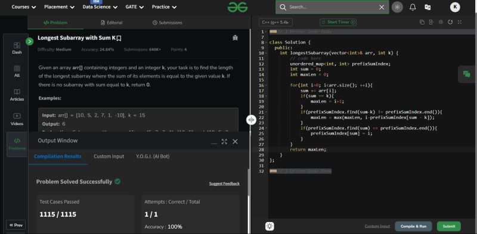This screenshot has width=477, height=234.
Task: Expand the Output Window to fullscreen
Action: coord(224,141)
